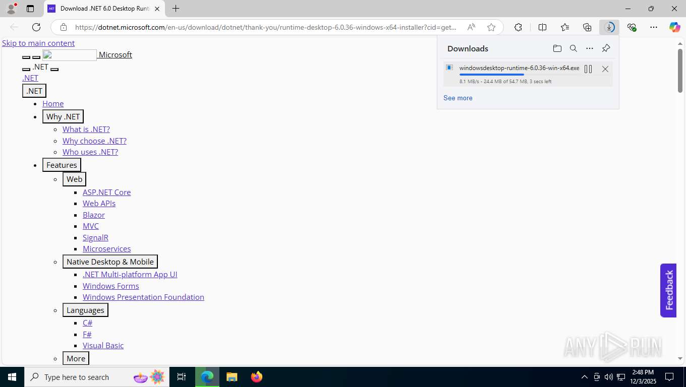
Task: Open ASP.NET Core link
Action: 107,192
